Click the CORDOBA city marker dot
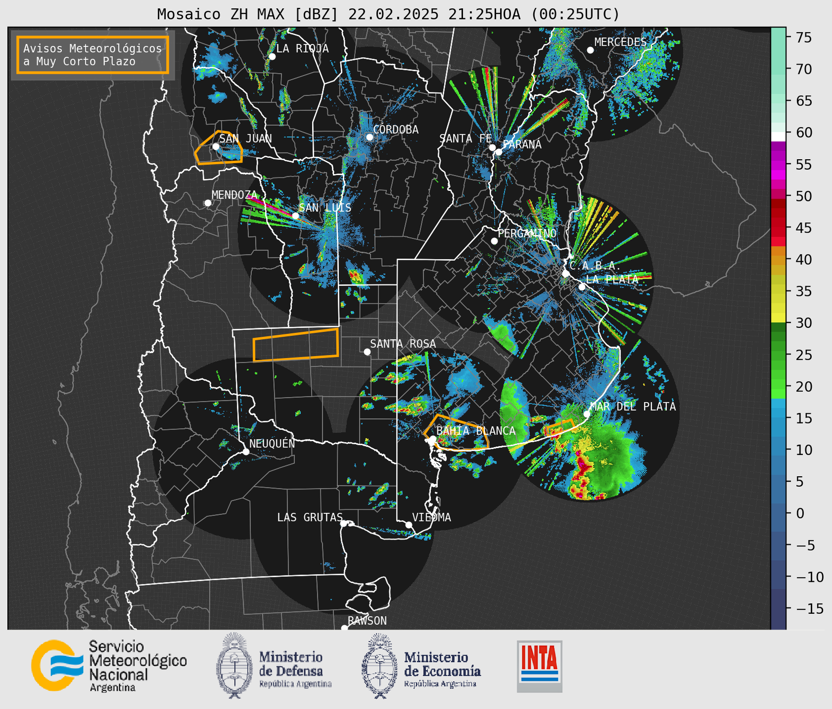Screen dimensions: 832x709 (x=369, y=137)
